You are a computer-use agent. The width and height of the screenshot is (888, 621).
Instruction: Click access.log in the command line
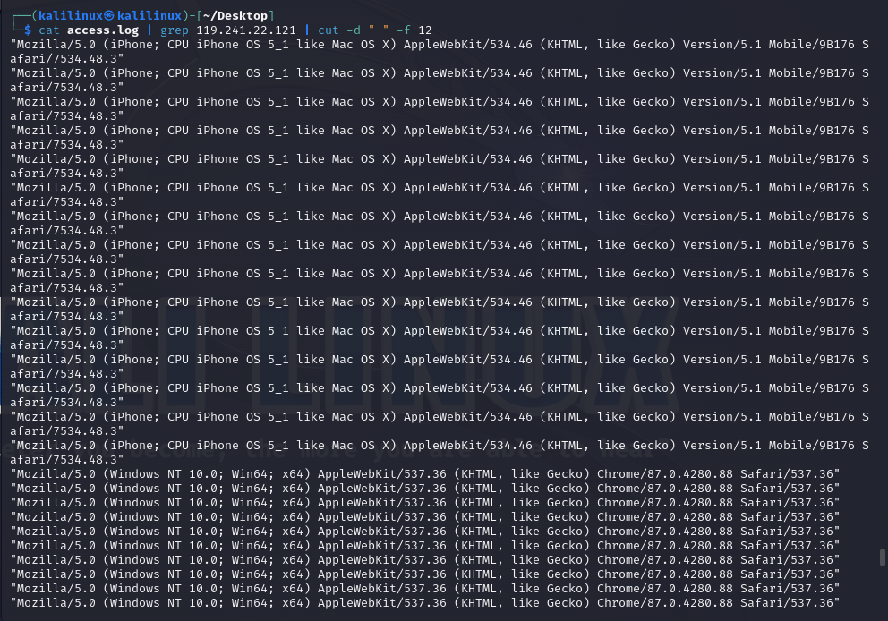[x=103, y=30]
